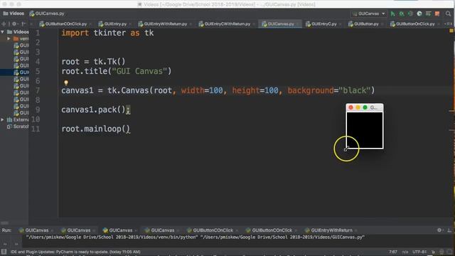The height and width of the screenshot is (256, 455).
Task: Click the caret position 7:67 indicator
Action: pos(393,252)
